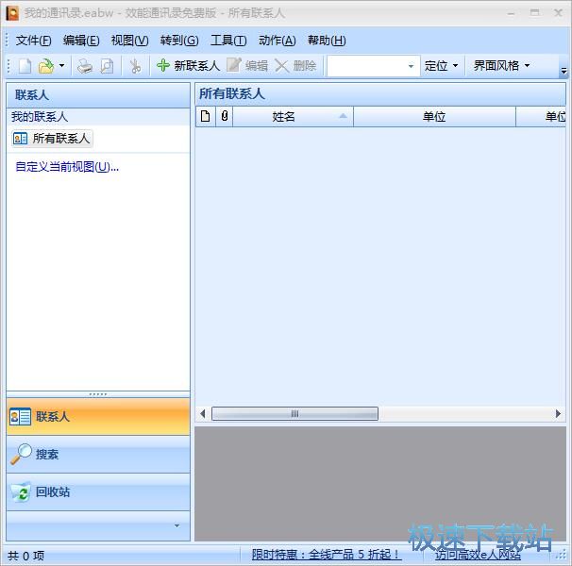The image size is (572, 566).
Task: Click the scroll left arrow
Action: click(203, 413)
